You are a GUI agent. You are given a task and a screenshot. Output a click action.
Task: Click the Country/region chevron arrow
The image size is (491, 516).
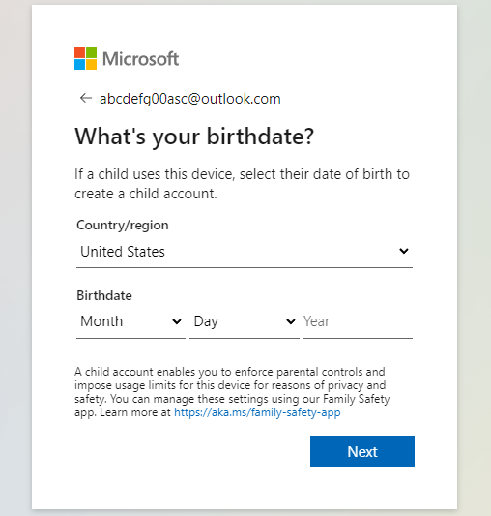(404, 251)
